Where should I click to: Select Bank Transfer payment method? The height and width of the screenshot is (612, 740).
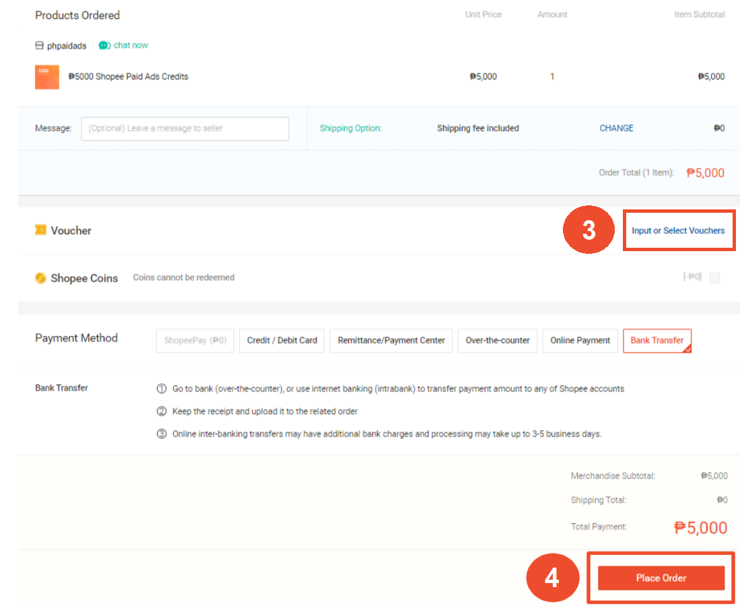(x=657, y=341)
